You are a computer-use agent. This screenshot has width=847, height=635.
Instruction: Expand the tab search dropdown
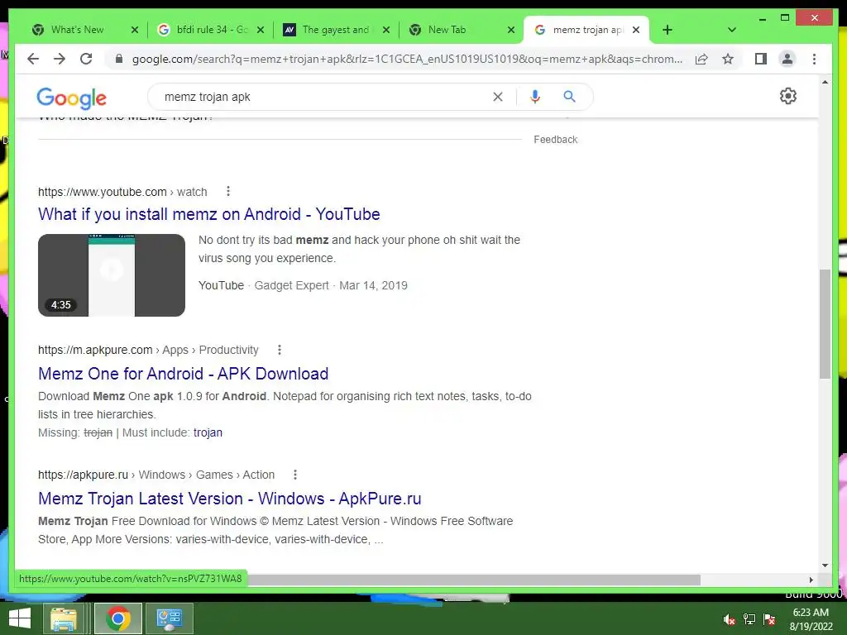coord(732,31)
